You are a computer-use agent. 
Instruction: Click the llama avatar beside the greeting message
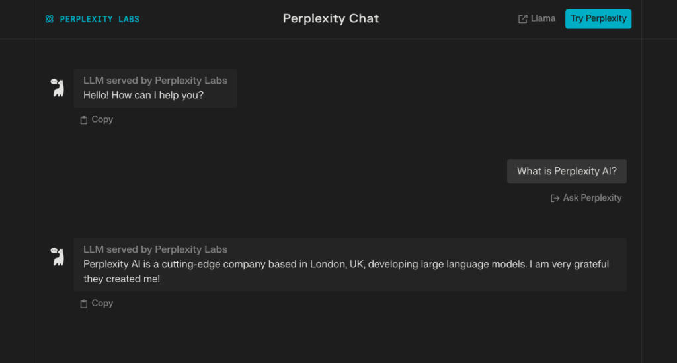[58, 88]
